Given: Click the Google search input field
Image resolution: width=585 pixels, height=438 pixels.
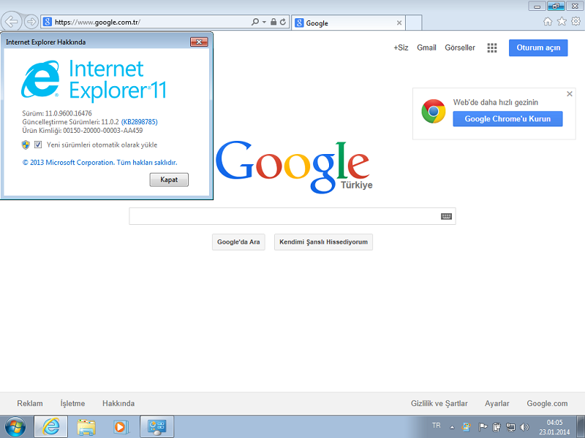Looking at the screenshot, I should coord(284,216).
